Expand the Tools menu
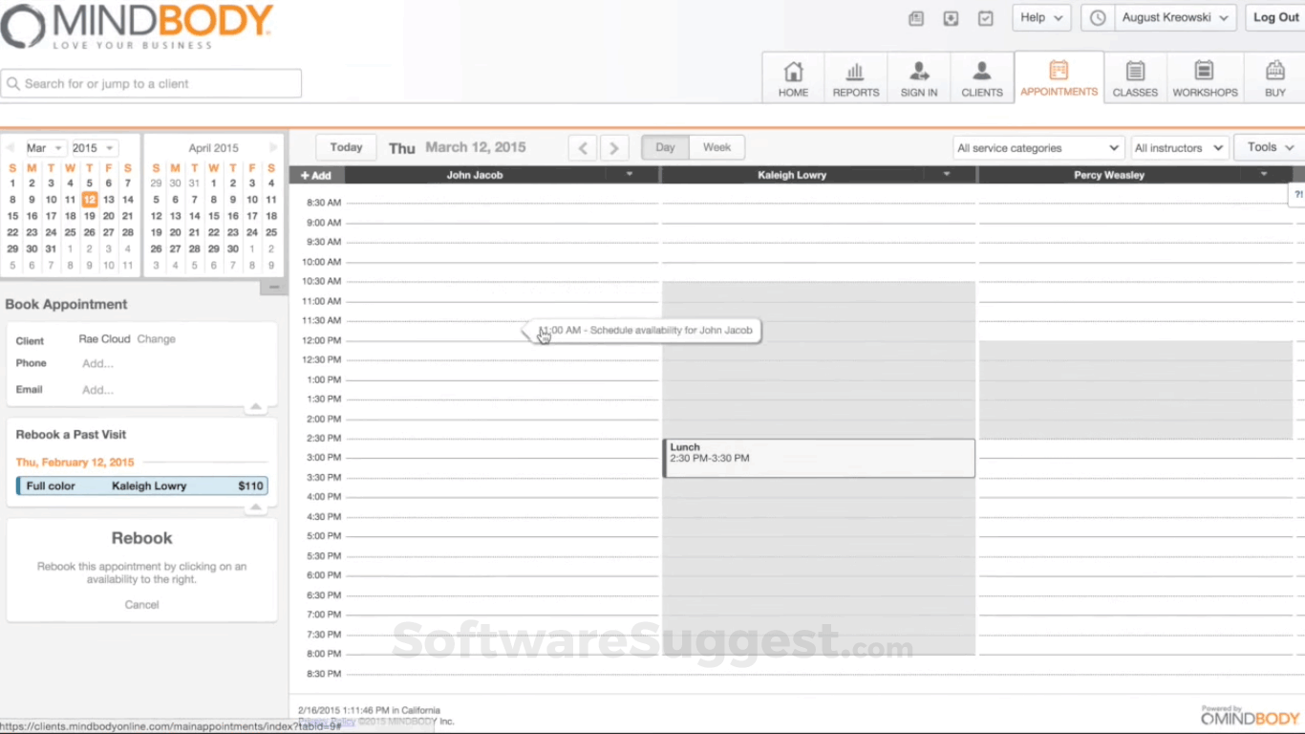 point(1268,147)
